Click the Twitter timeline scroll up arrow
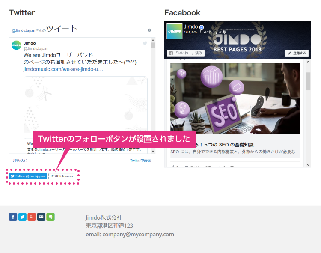The height and width of the screenshot is (253, 321). (x=153, y=40)
